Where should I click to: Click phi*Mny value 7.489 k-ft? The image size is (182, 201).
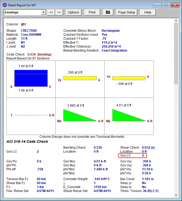(101, 169)
